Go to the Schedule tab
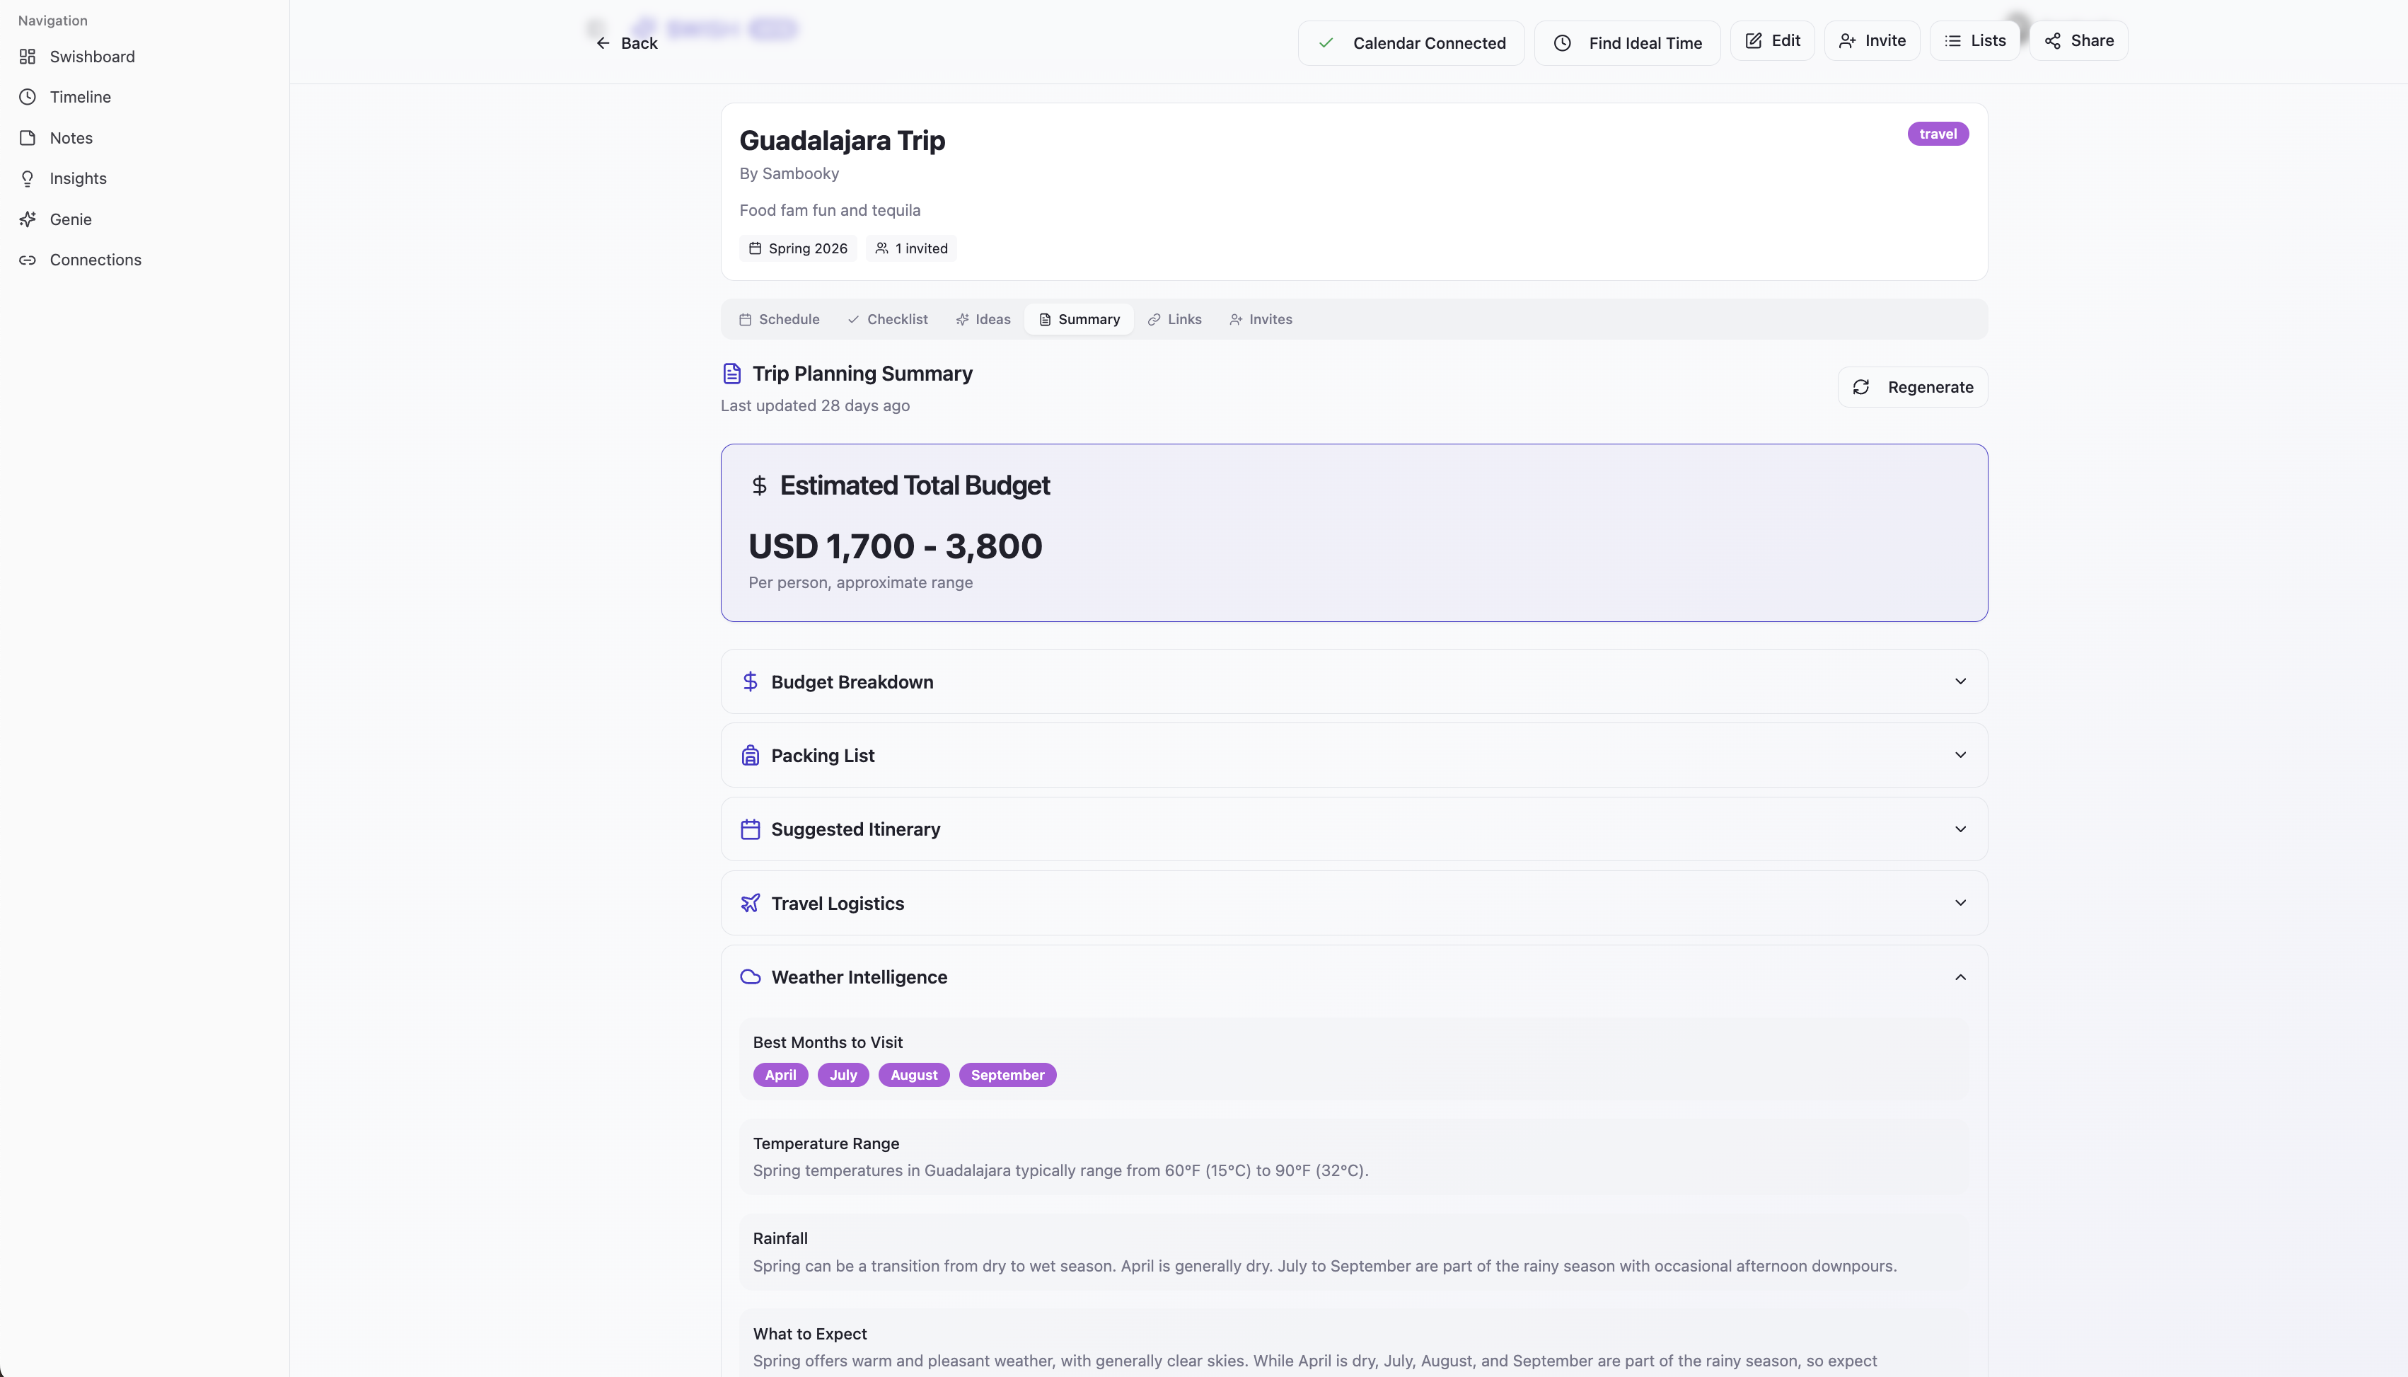 pyautogui.click(x=779, y=320)
